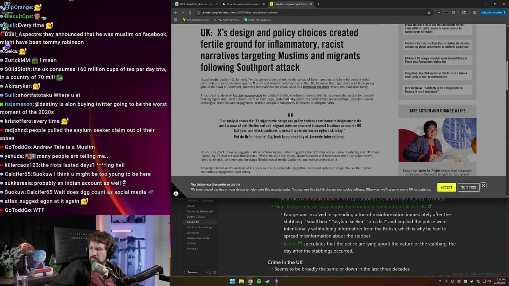Open the 'Imgur: The magic of...' bookmark
This screenshot has width=509, height=286.
257,19
